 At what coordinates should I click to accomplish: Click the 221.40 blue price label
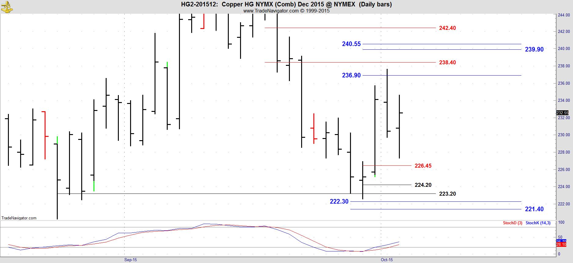[x=534, y=209]
